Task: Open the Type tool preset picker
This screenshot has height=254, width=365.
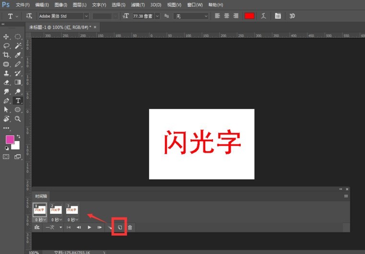Action: coord(12,16)
